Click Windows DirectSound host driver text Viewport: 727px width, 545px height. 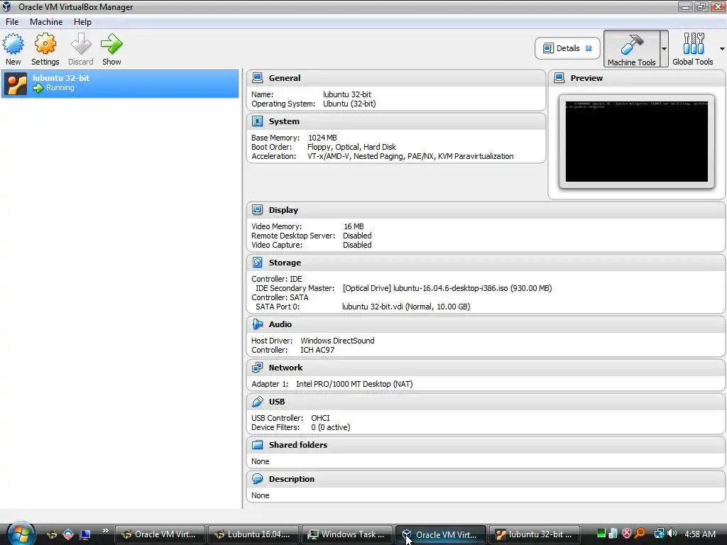[x=337, y=341]
